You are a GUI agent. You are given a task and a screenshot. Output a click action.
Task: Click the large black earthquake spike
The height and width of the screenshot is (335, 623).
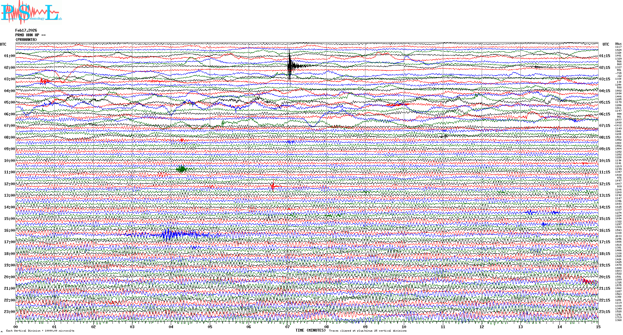289,65
